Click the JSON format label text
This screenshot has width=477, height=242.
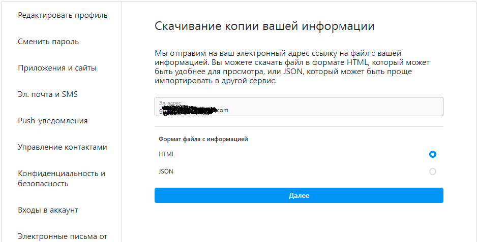166,171
